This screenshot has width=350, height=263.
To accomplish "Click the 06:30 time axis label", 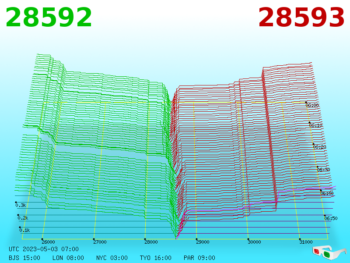I will tap(323, 170).
